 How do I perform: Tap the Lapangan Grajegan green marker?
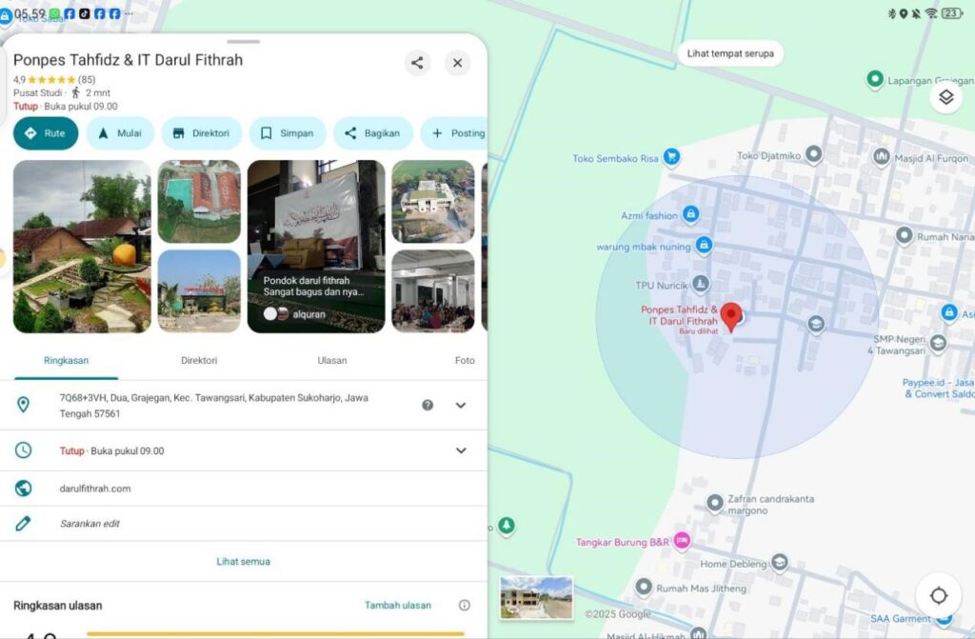click(875, 80)
